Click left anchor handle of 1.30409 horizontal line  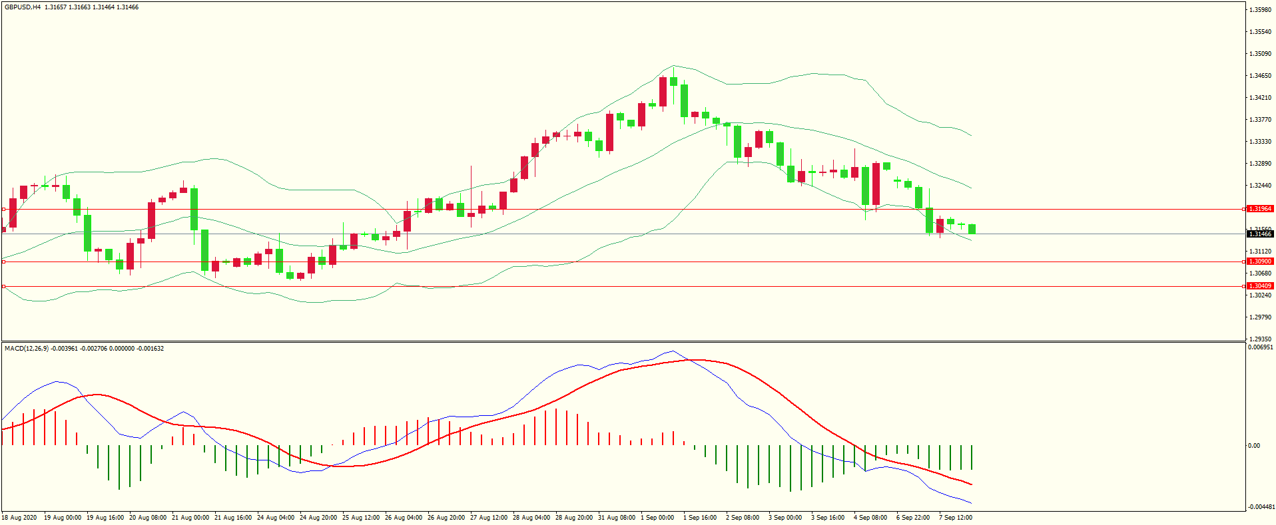coord(3,286)
